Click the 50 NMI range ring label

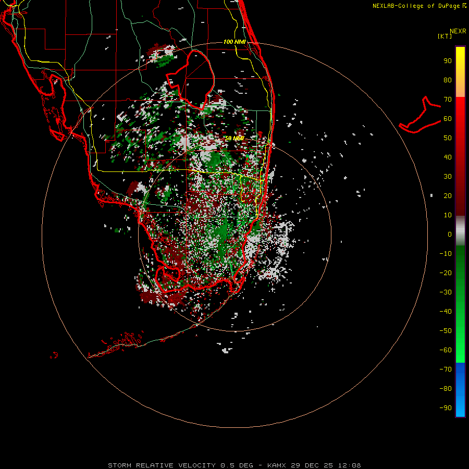coord(234,139)
